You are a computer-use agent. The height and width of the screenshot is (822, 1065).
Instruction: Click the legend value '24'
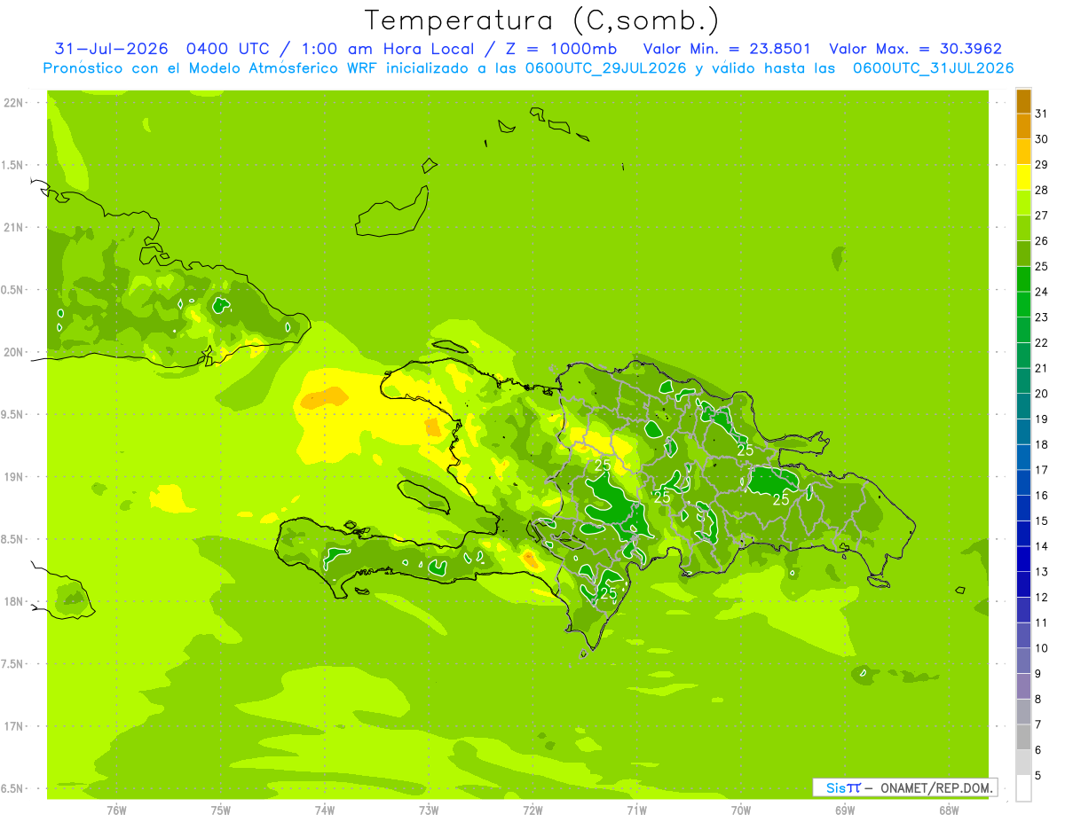click(x=1041, y=292)
